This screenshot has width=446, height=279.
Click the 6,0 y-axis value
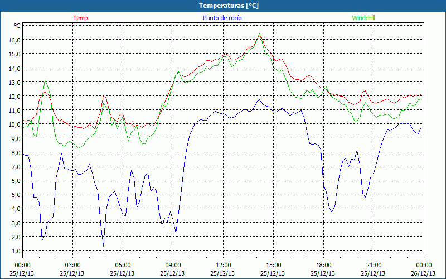(16, 181)
